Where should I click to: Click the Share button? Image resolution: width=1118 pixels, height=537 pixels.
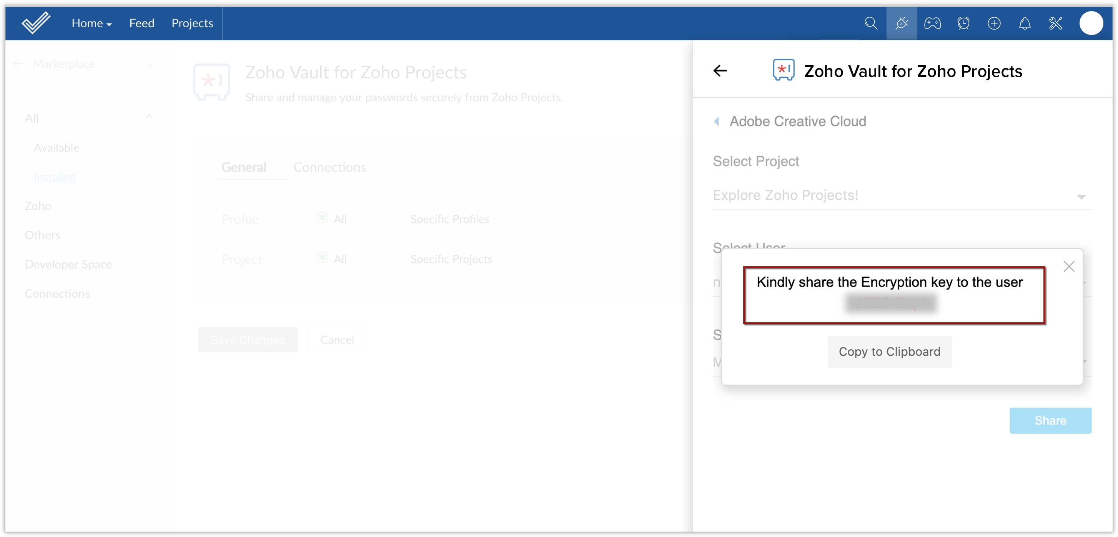click(x=1050, y=420)
